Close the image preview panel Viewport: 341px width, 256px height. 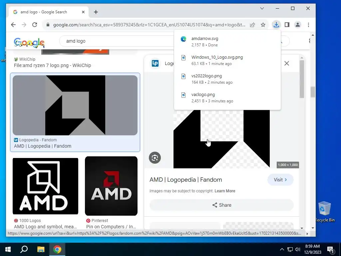tap(287, 63)
